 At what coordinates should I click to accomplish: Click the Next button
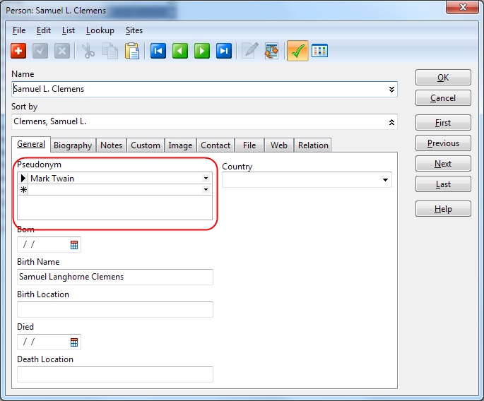443,164
